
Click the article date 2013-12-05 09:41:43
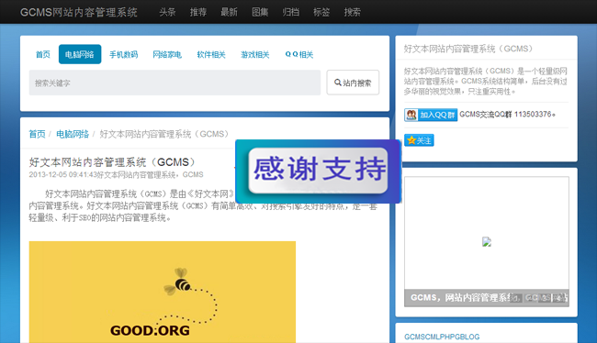[62, 174]
